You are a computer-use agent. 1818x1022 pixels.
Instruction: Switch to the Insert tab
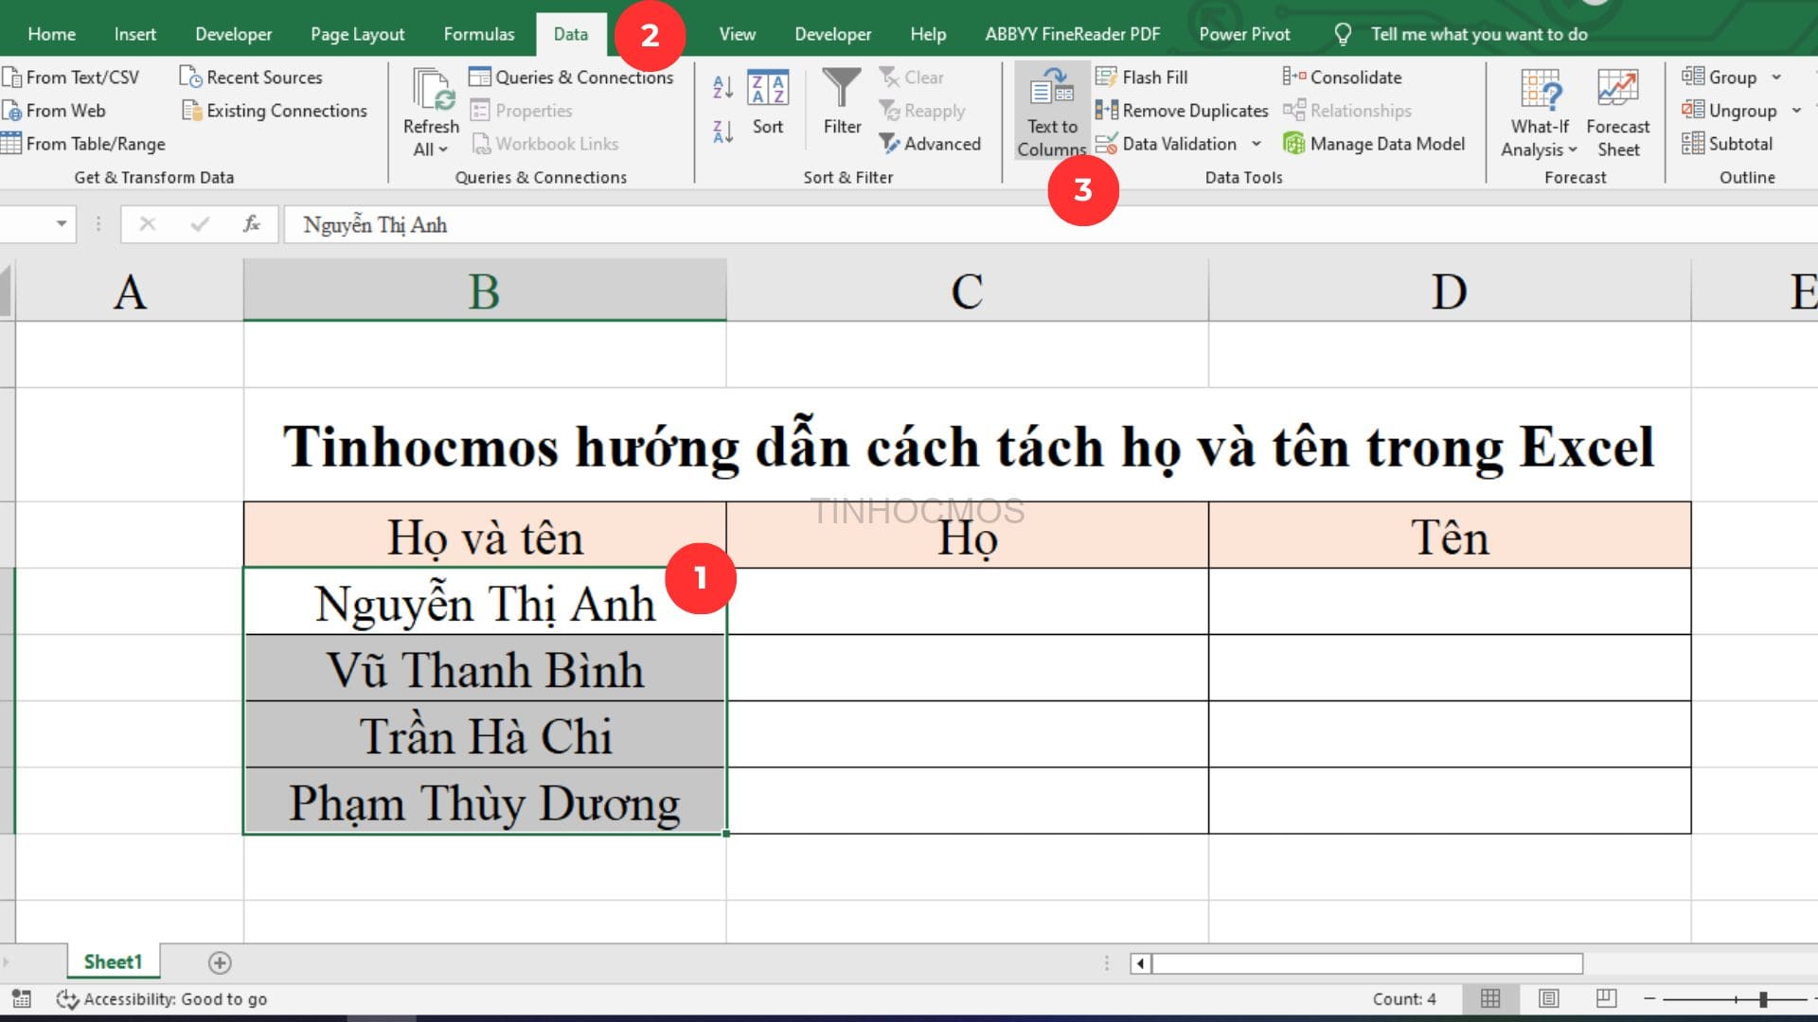(135, 34)
